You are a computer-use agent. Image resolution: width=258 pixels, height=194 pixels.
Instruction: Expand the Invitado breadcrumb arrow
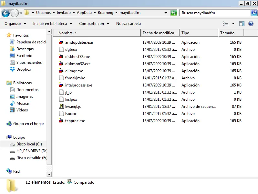[x=54, y=13]
